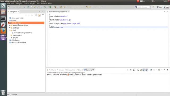Switch to the Properties tab

point(70,70)
